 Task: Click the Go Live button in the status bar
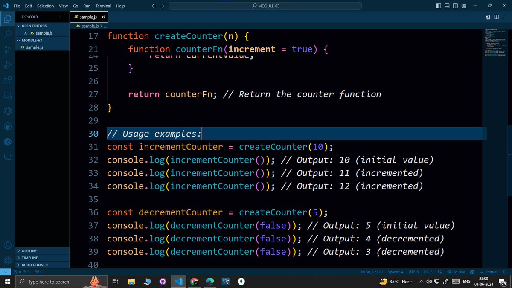point(456,272)
